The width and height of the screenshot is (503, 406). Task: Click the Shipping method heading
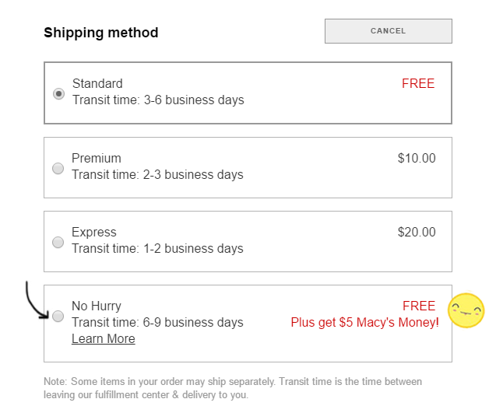click(x=101, y=33)
